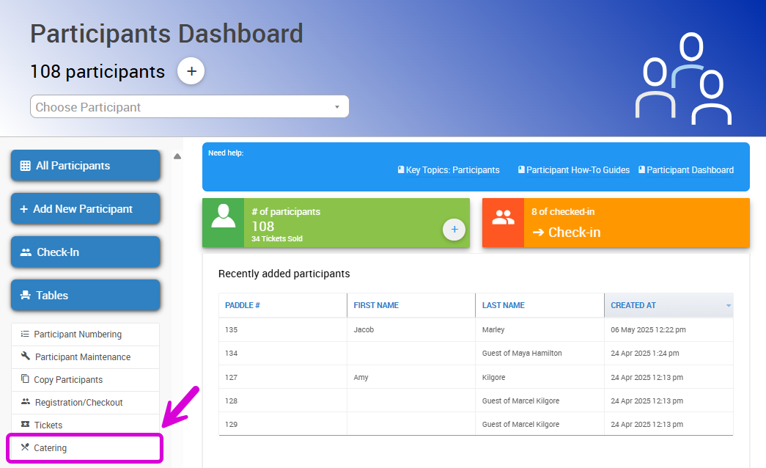Select the ticket icon next to Tickets
Viewport: 766px width, 468px height.
point(24,424)
